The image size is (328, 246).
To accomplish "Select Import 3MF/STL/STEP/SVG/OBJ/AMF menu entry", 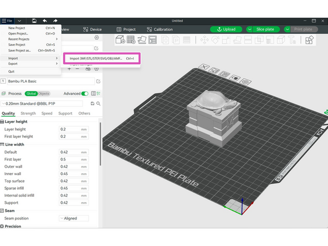I will click(x=101, y=58).
